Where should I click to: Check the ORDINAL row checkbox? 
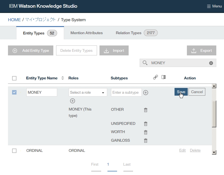click(x=14, y=151)
